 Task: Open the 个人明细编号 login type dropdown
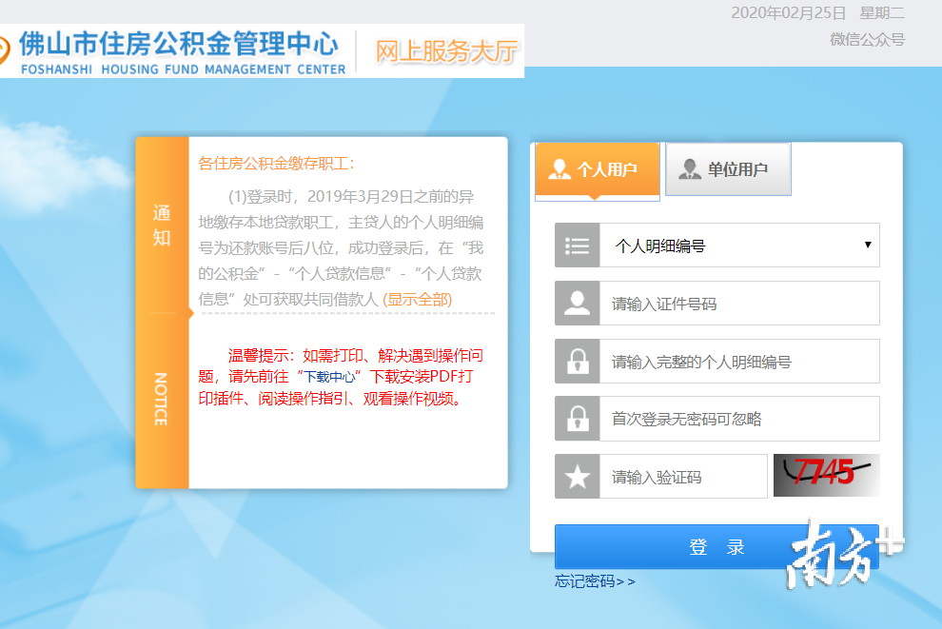point(739,246)
